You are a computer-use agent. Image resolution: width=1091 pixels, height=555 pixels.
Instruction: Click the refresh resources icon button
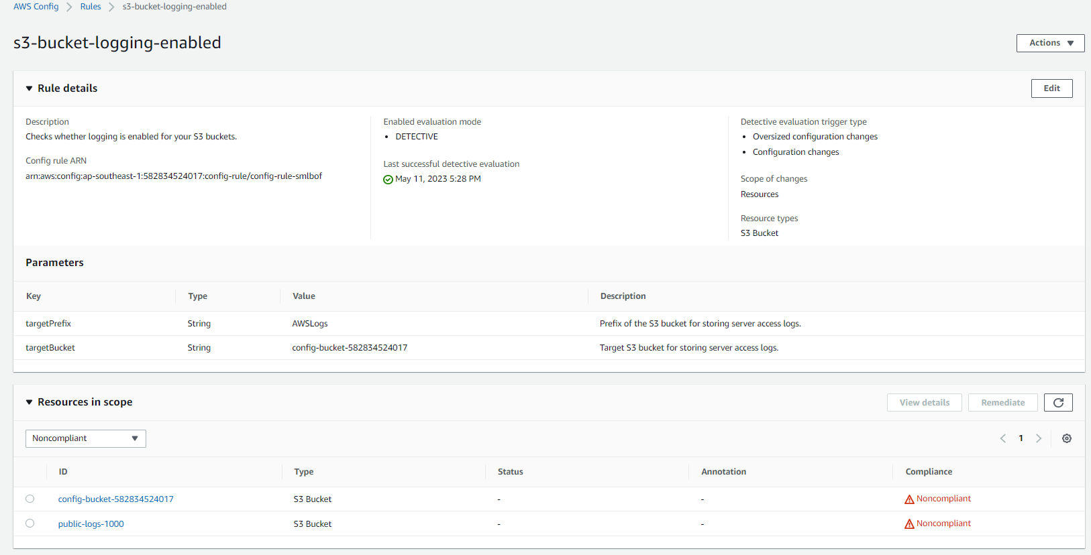point(1058,403)
